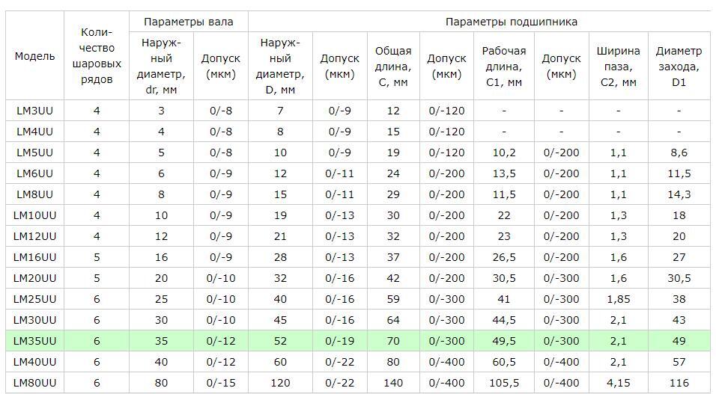
Task: Click the Параметры вала header
Action: coord(188,22)
